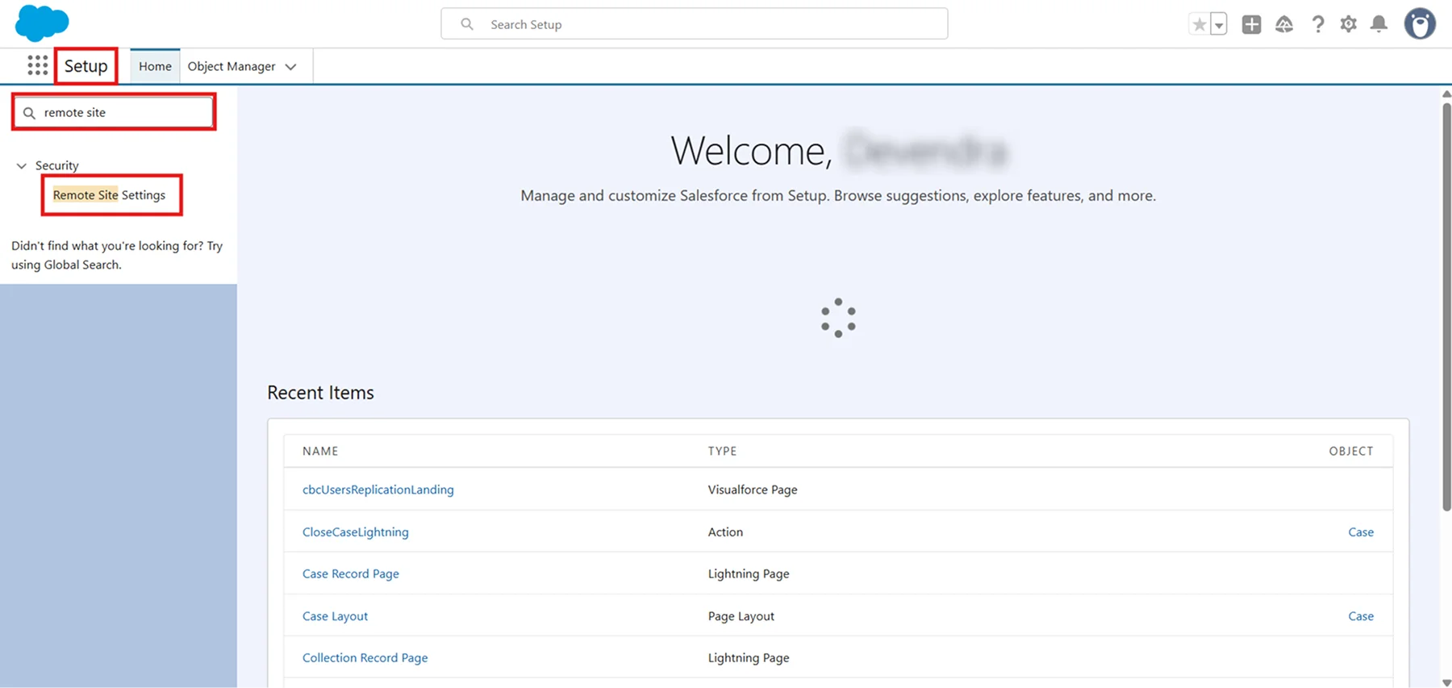
Task: Open the favorites list dropdown arrow
Action: pos(1219,24)
